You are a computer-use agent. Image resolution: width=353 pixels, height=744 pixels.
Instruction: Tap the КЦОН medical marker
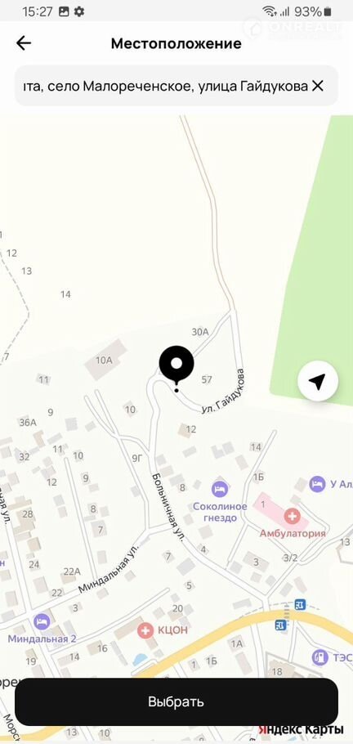tap(145, 630)
